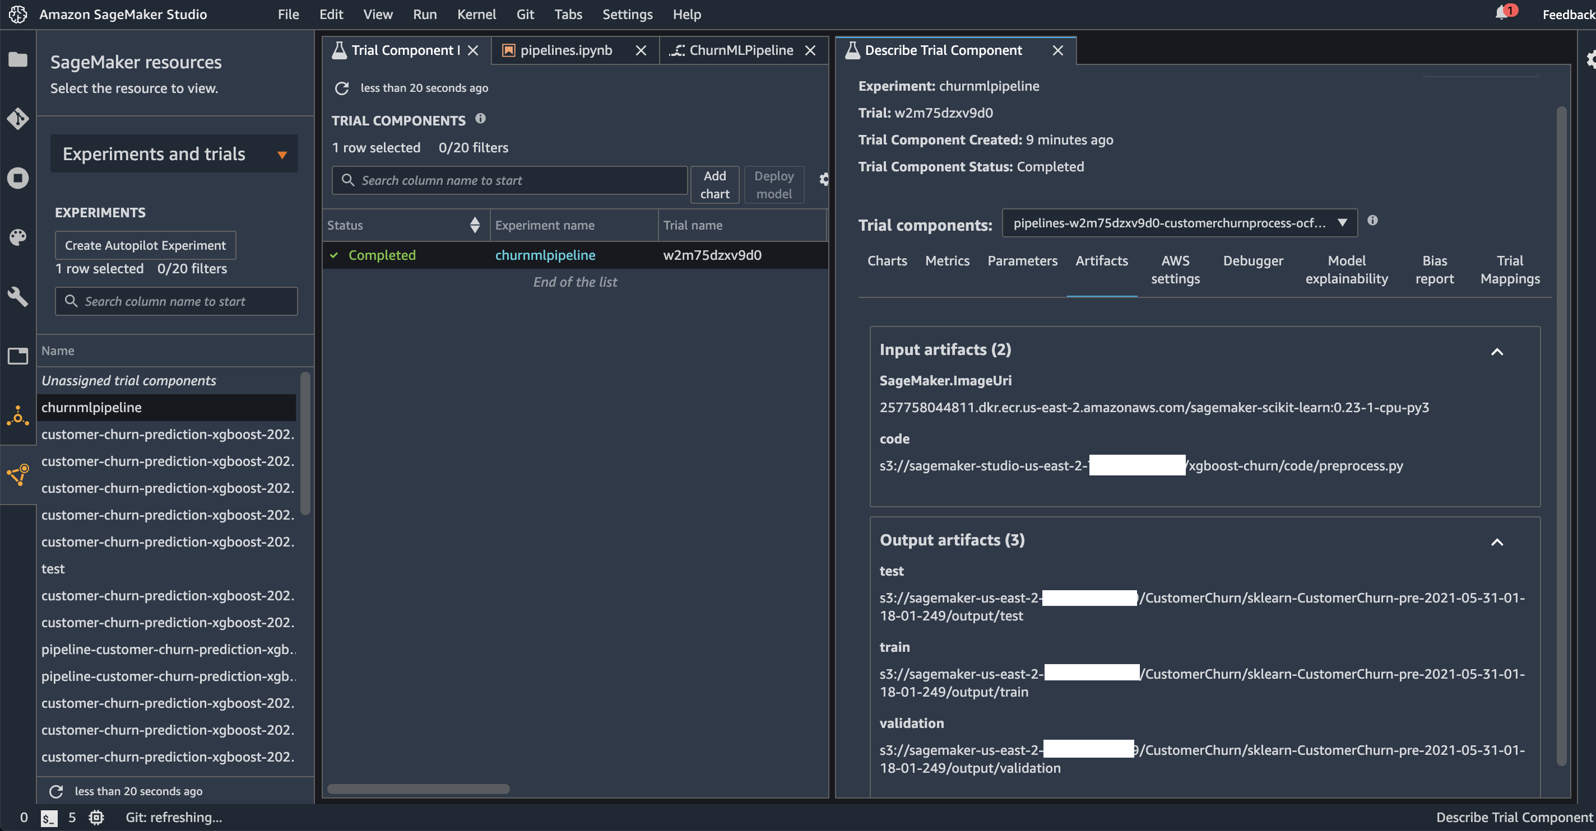
Task: Click the Describe panel vertical scrollbar
Action: point(1561,436)
